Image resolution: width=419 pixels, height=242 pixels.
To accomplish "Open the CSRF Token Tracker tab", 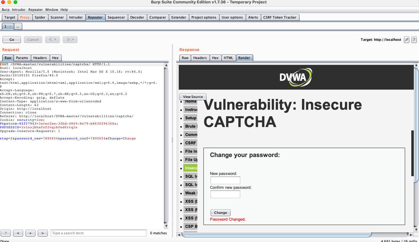I will [280, 17].
